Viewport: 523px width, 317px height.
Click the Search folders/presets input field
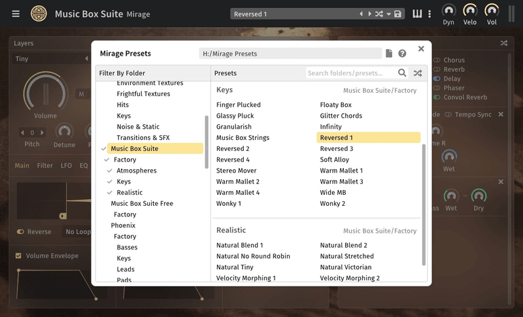(x=350, y=73)
